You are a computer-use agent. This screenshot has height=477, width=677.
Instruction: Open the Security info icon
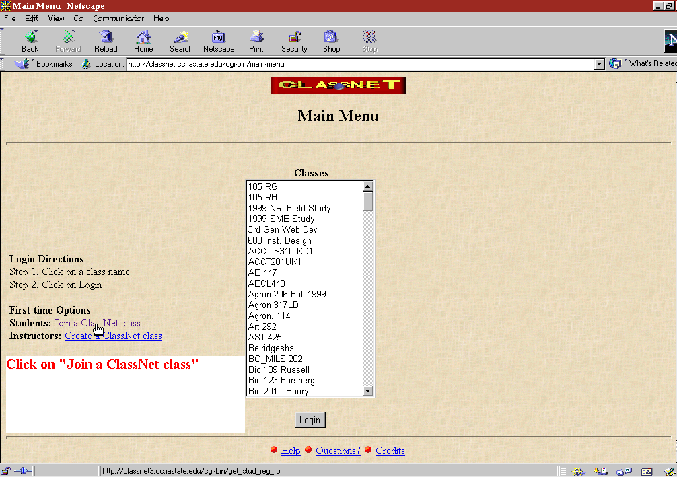pyautogui.click(x=294, y=41)
